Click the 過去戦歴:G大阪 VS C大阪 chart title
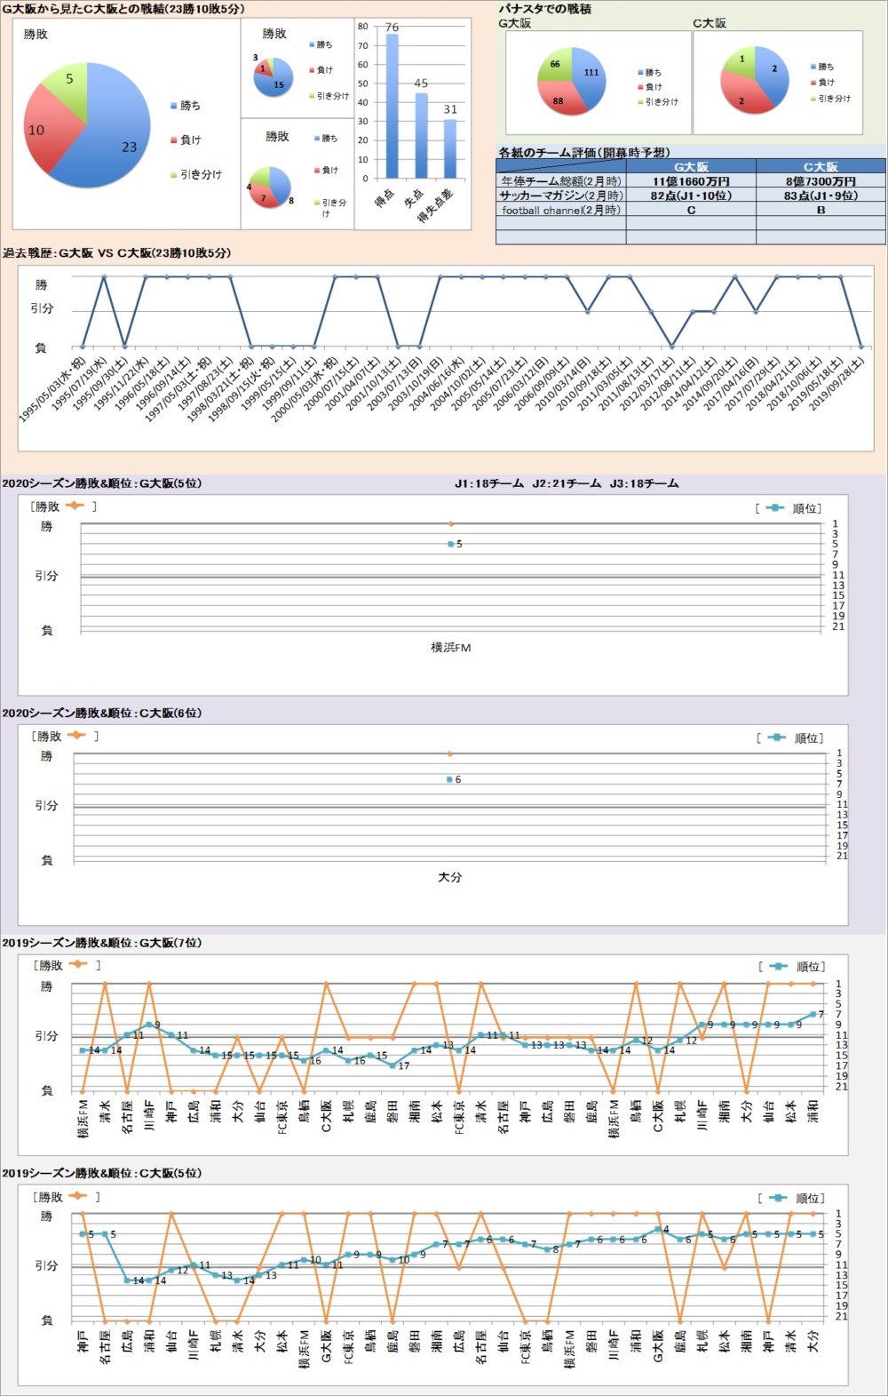 [x=116, y=253]
